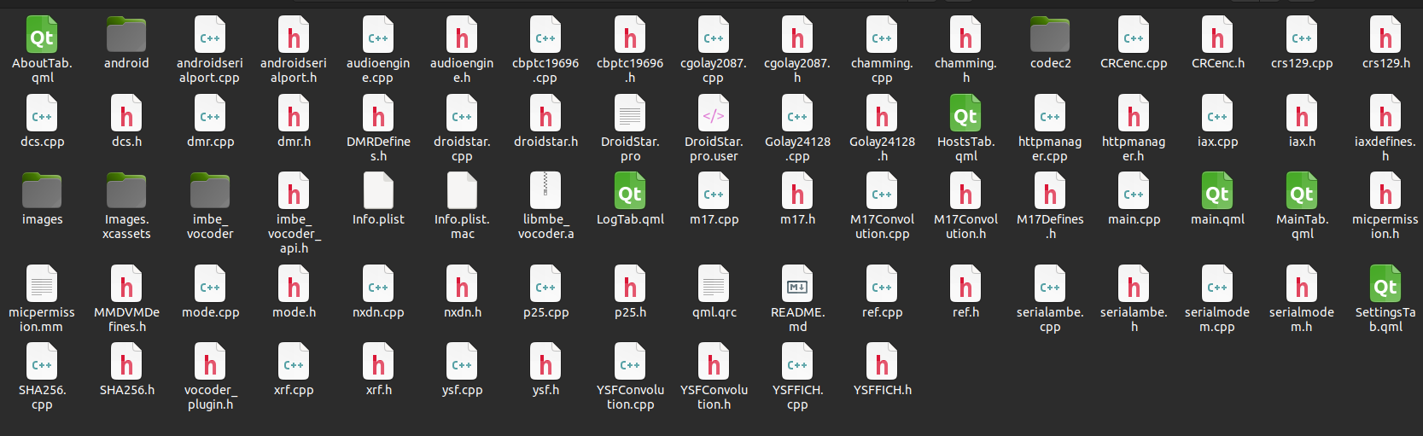
Task: Select the DroidStar.pro.user XML file
Action: (714, 115)
